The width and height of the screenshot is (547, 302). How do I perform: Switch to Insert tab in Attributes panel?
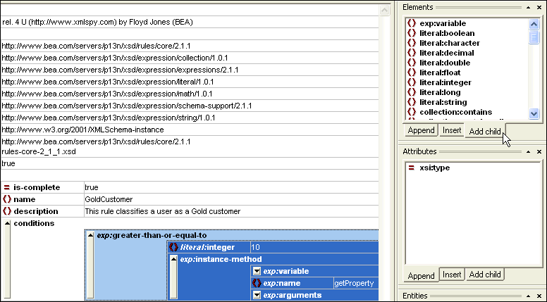tap(452, 274)
